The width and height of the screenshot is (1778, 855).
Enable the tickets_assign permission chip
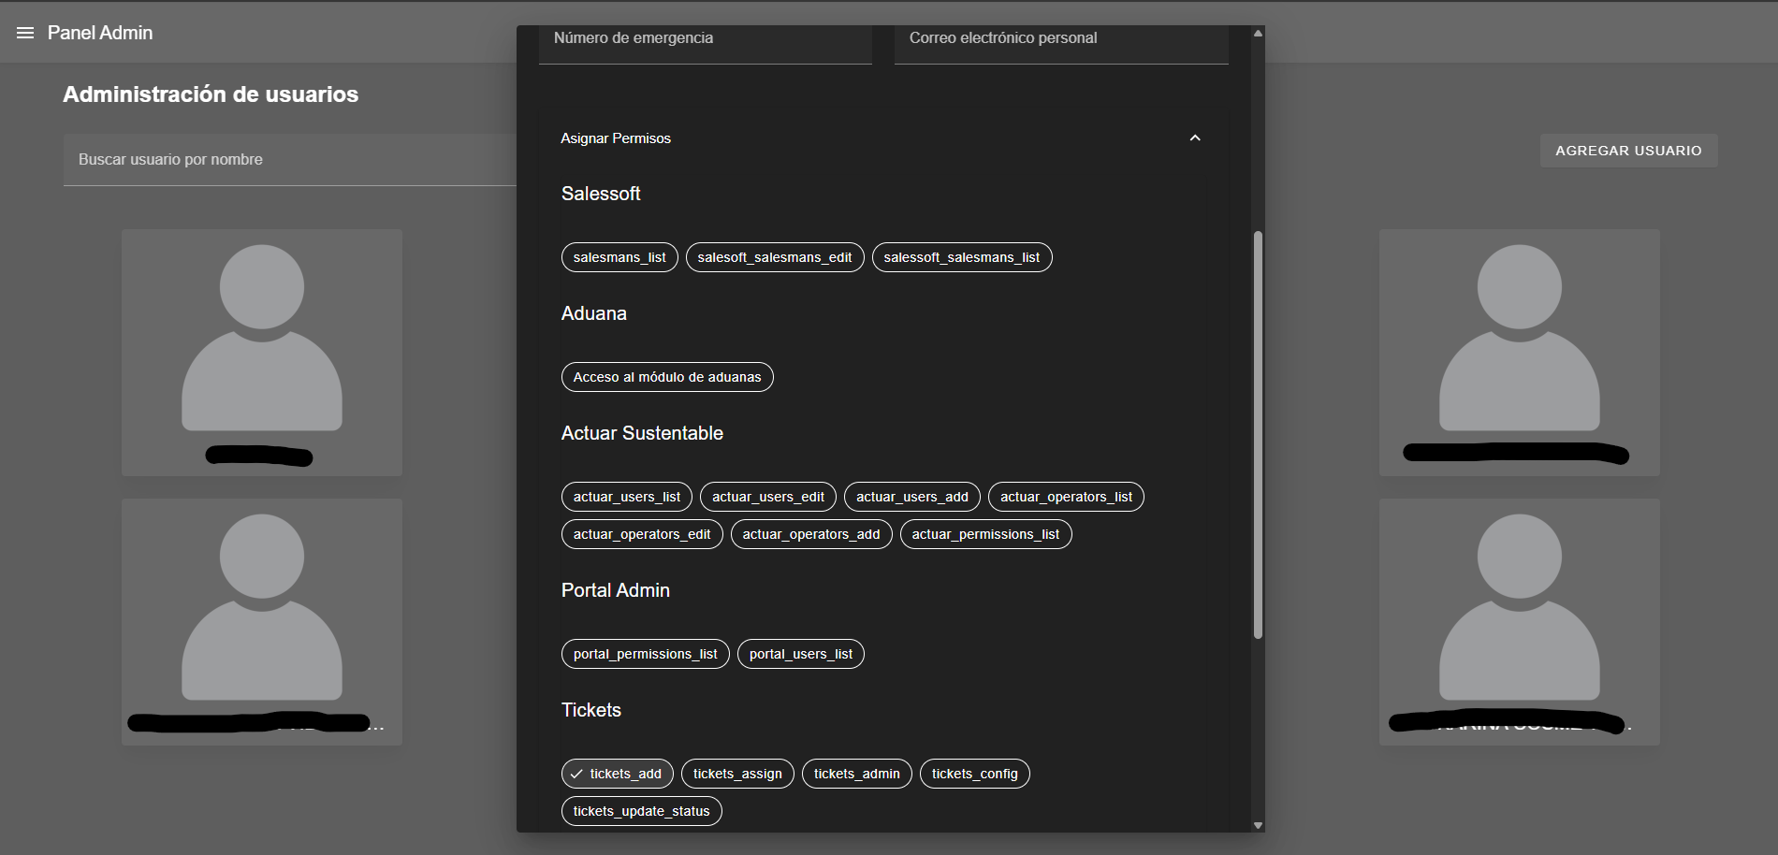(737, 774)
